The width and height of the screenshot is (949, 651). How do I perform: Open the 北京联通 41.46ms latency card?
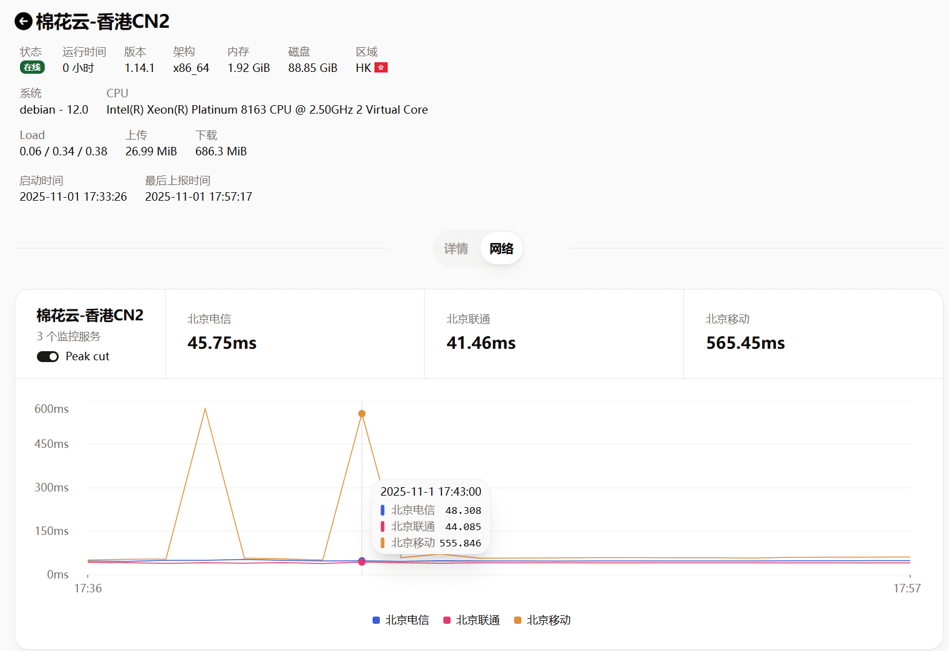tap(554, 334)
